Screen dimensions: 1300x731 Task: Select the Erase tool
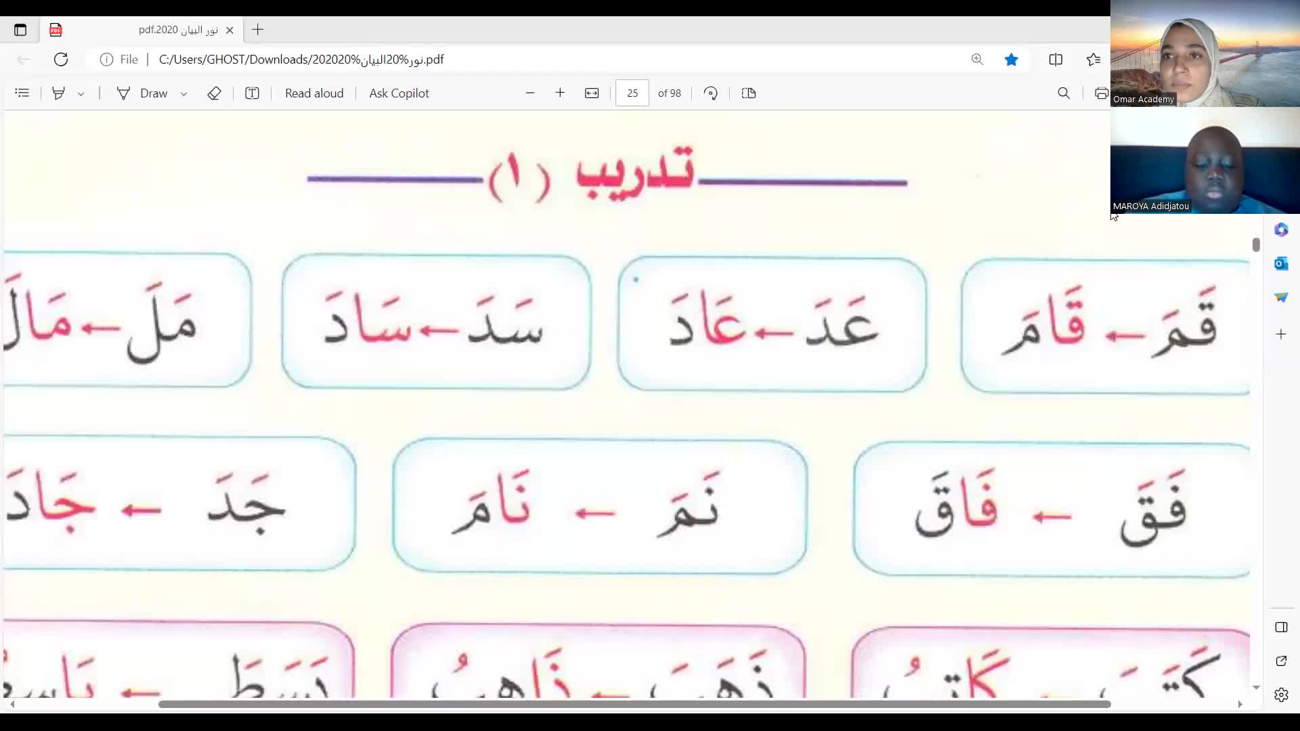[214, 93]
